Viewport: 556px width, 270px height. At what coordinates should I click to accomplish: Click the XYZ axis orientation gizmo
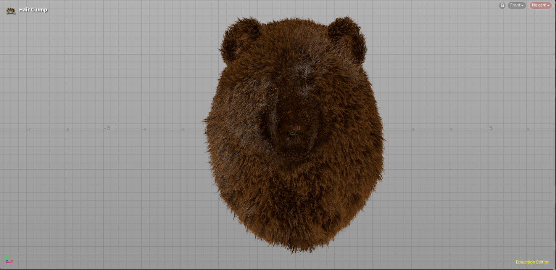coord(9,260)
